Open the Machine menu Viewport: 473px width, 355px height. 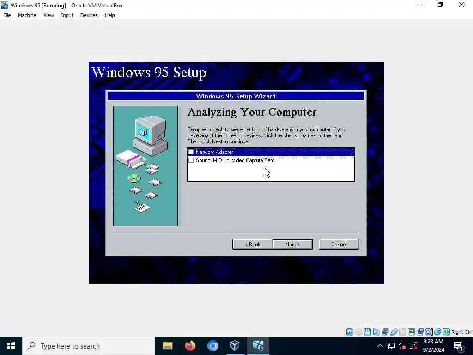pyautogui.click(x=27, y=15)
